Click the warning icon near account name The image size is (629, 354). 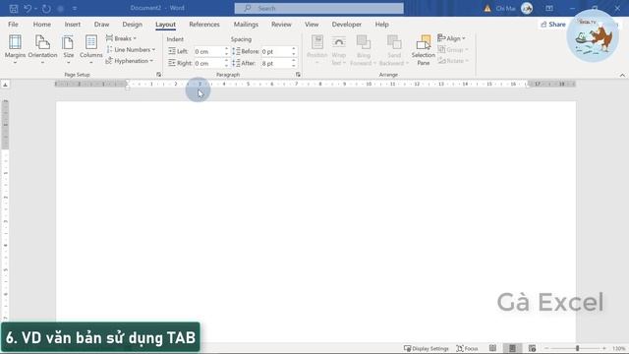(x=487, y=8)
